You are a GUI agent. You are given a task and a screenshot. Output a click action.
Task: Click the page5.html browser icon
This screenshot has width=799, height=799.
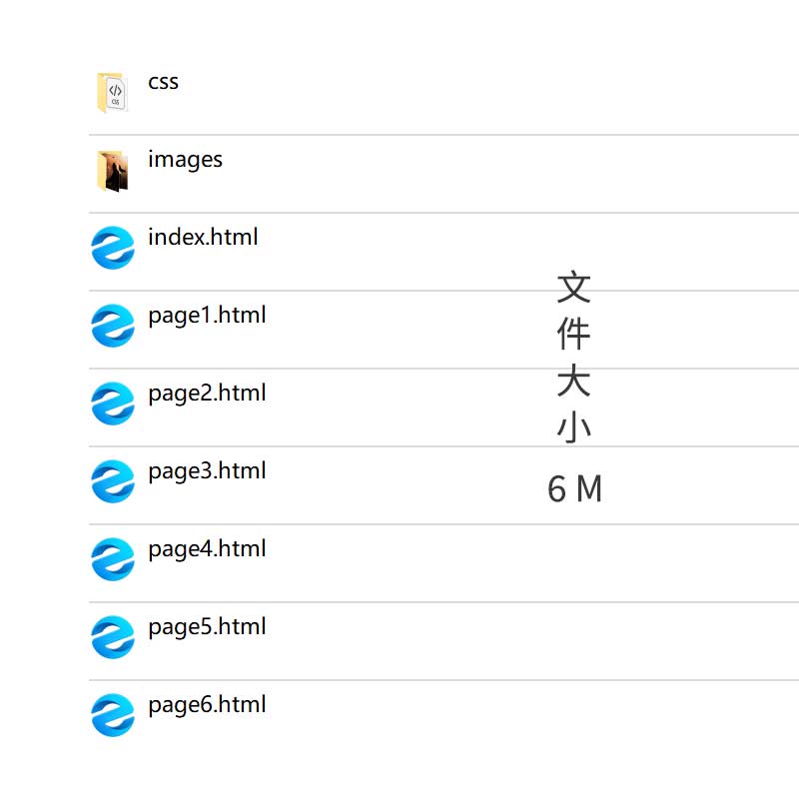coord(113,637)
